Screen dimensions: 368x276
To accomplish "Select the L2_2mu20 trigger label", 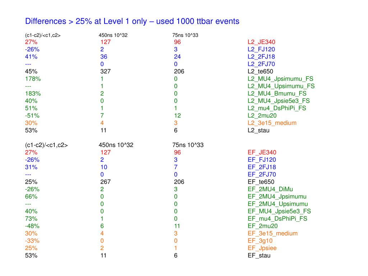I will point(262,115).
